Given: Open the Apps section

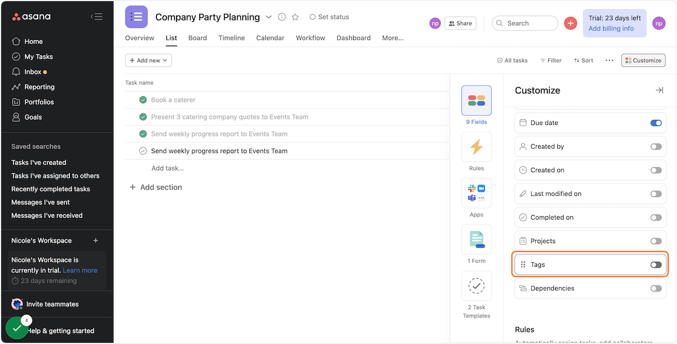Looking at the screenshot, I should pos(476,198).
